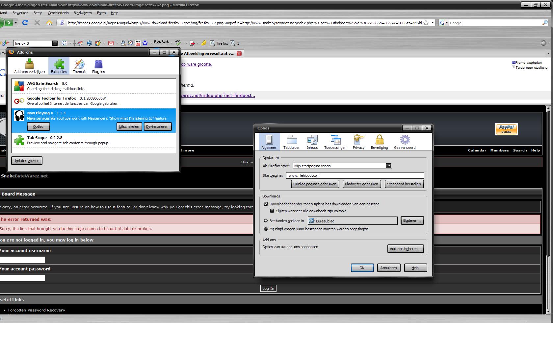Close the Afbeeldingen resultaat tab with red X
The width and height of the screenshot is (553, 345).
(x=239, y=54)
